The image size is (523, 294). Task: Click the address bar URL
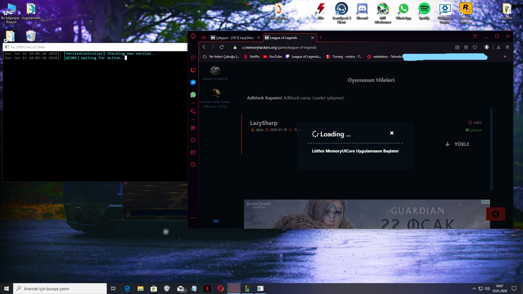(279, 47)
